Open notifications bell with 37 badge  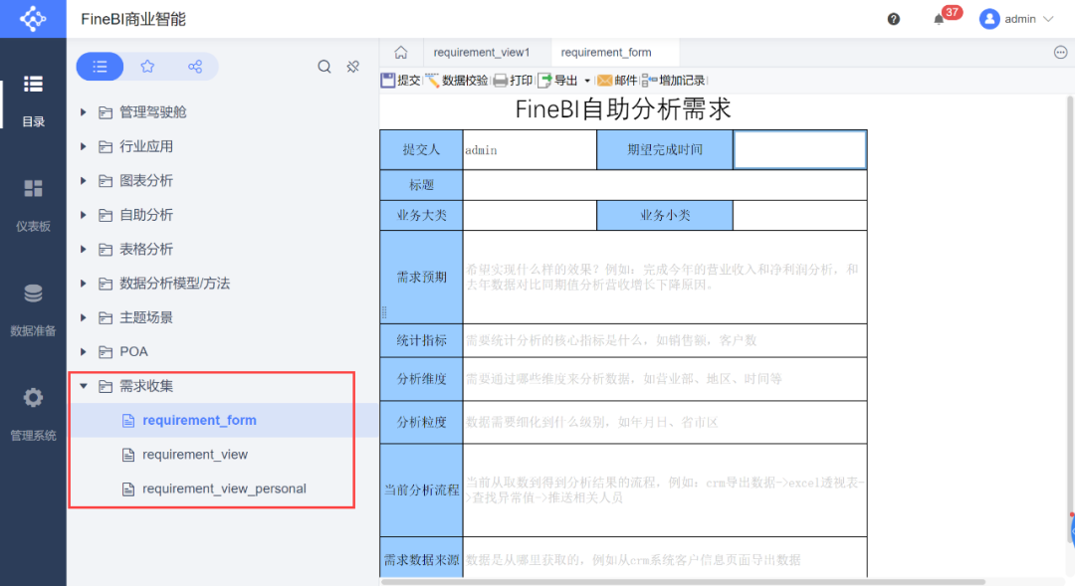[940, 19]
